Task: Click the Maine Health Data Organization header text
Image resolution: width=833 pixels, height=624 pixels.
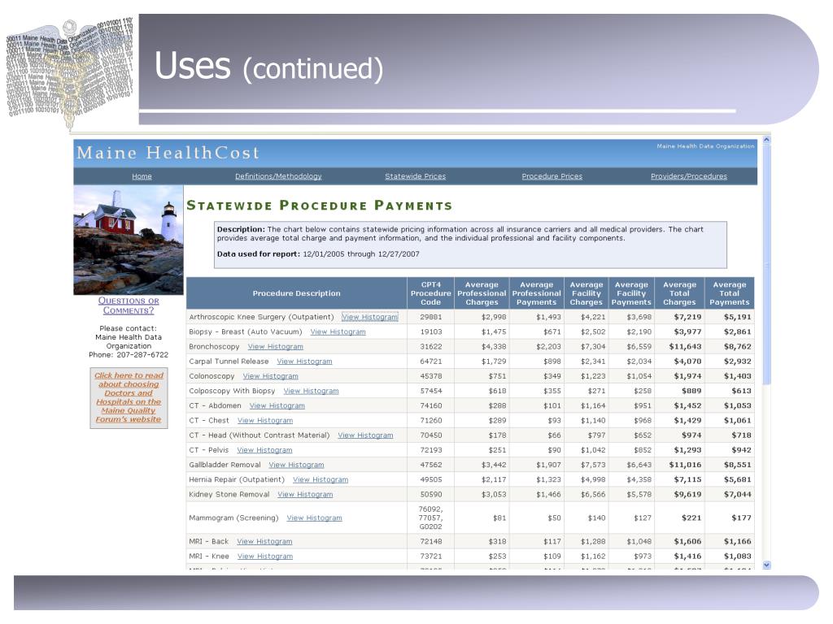Action: [x=705, y=146]
